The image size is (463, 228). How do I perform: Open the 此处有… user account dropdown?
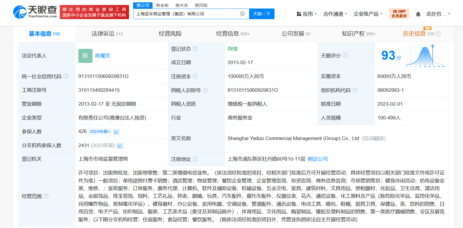[x=439, y=14]
